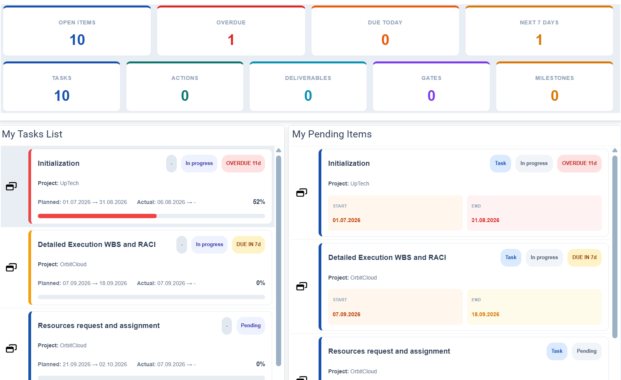Filter by the Deliverables count card
The width and height of the screenshot is (621, 380).
click(308, 87)
